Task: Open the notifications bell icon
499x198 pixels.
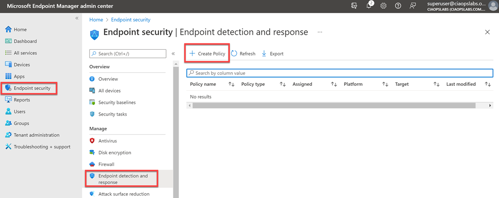Action: 369,6
